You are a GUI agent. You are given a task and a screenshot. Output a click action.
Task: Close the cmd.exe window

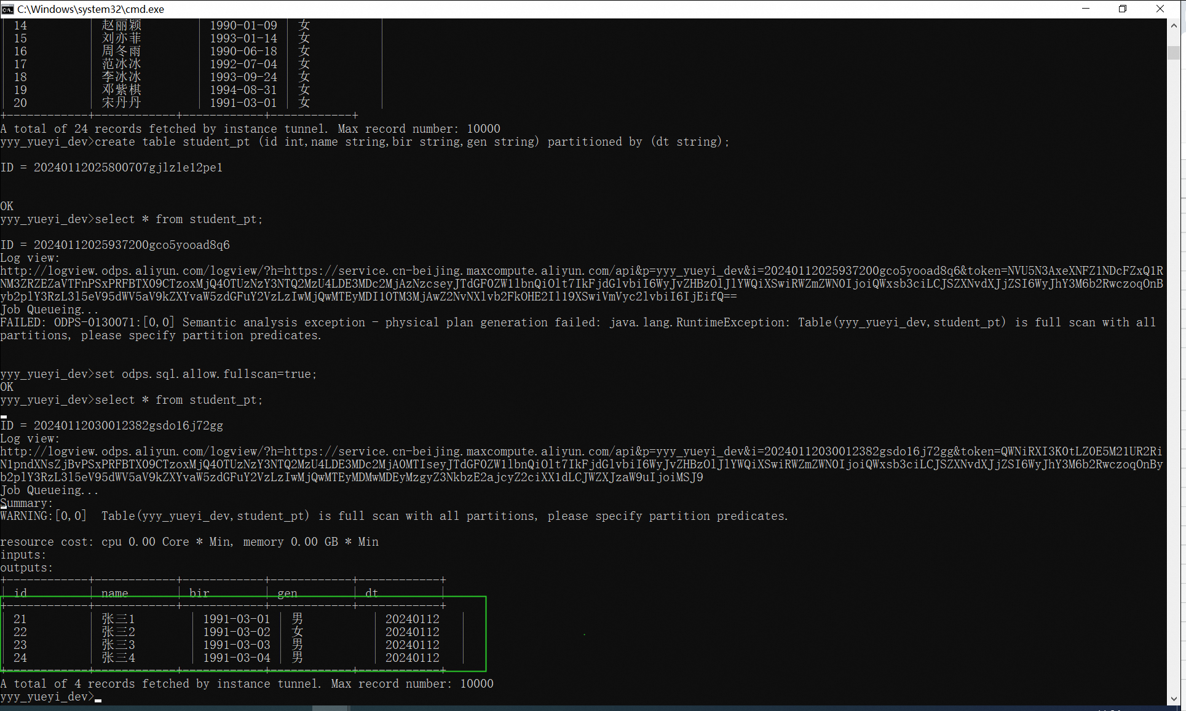[x=1160, y=9]
